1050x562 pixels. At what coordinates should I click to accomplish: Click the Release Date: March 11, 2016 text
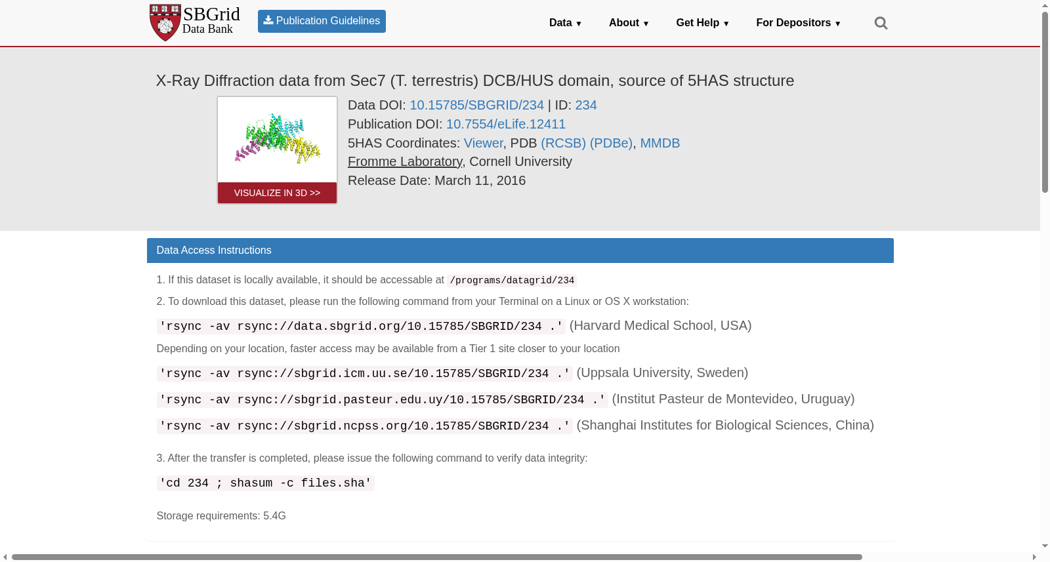click(x=436, y=180)
